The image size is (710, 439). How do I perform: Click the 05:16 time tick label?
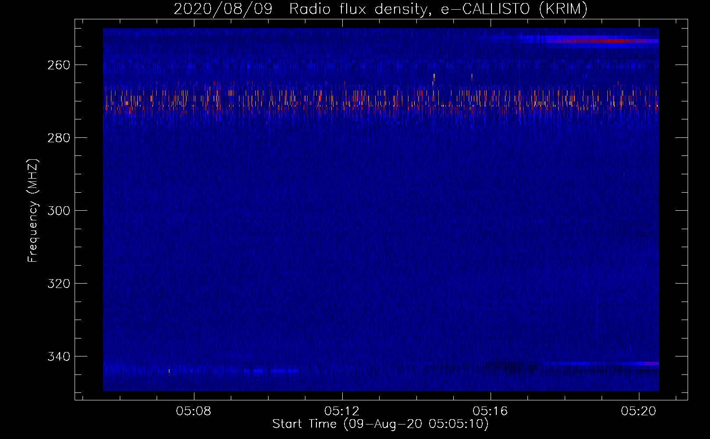click(490, 411)
